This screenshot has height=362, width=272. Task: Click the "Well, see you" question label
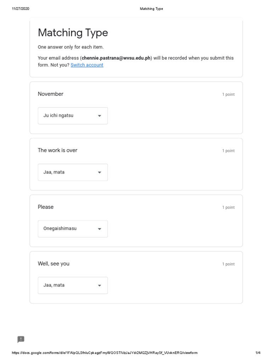(x=53, y=263)
